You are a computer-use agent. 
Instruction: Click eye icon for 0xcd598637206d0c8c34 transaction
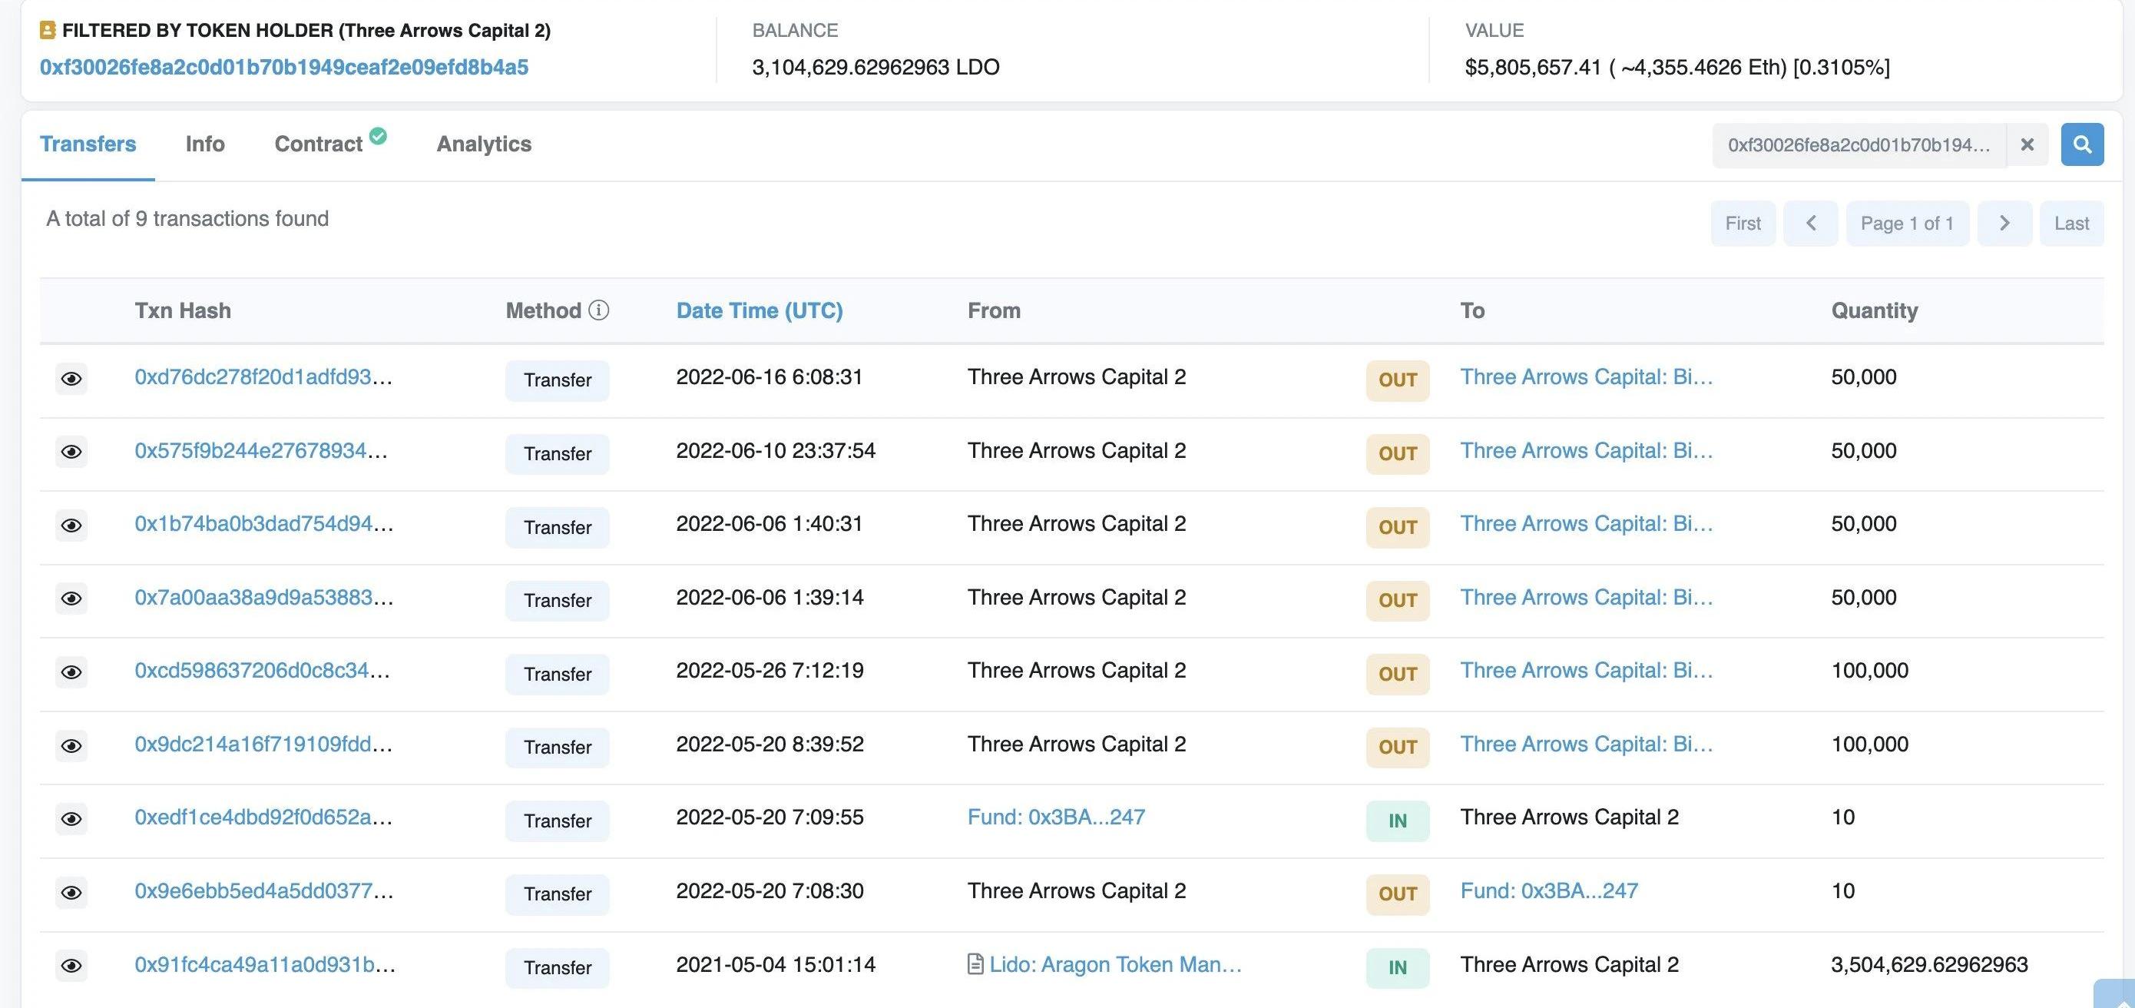click(x=71, y=672)
